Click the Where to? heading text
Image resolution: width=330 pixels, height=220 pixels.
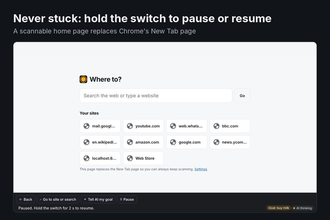point(106,79)
